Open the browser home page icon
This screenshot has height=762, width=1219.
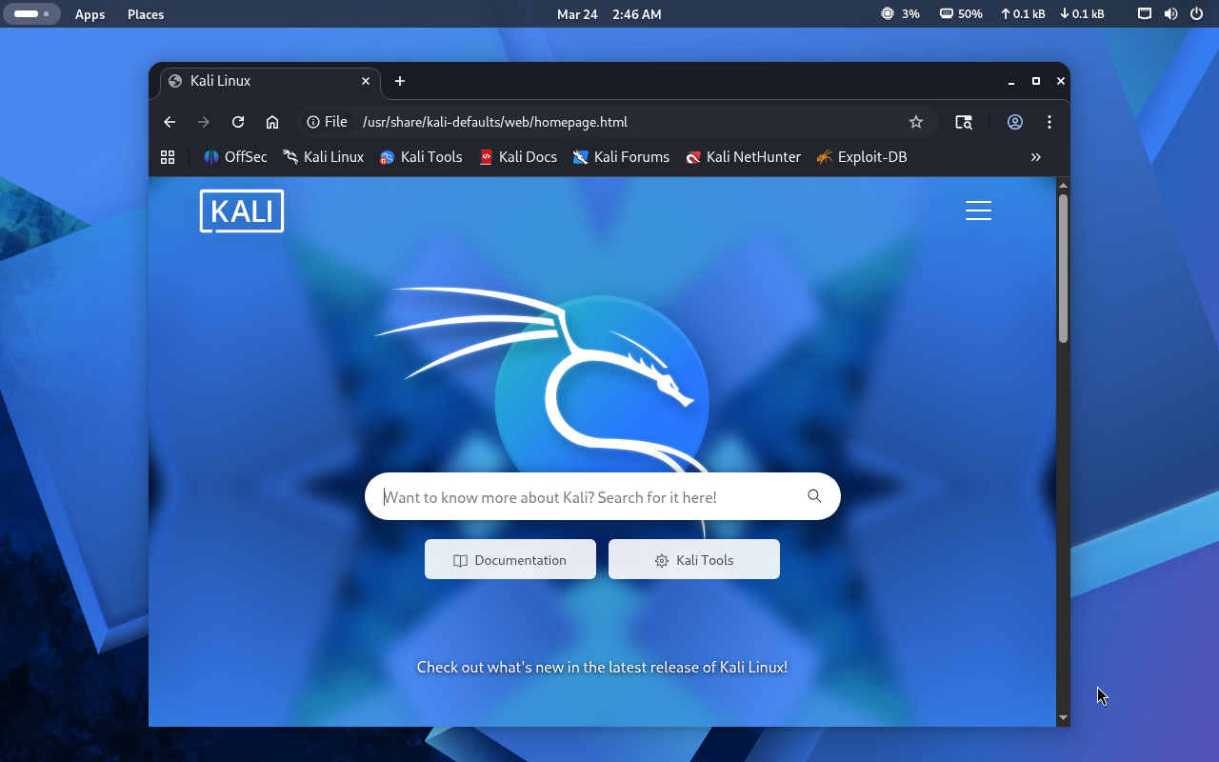(272, 122)
